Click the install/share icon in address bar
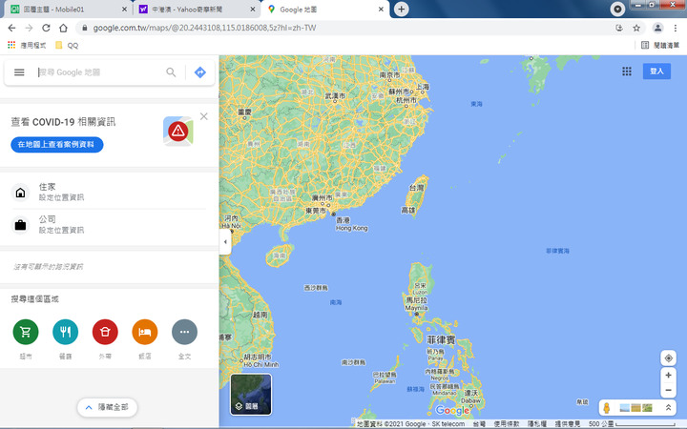This screenshot has height=429, width=687. (x=619, y=28)
